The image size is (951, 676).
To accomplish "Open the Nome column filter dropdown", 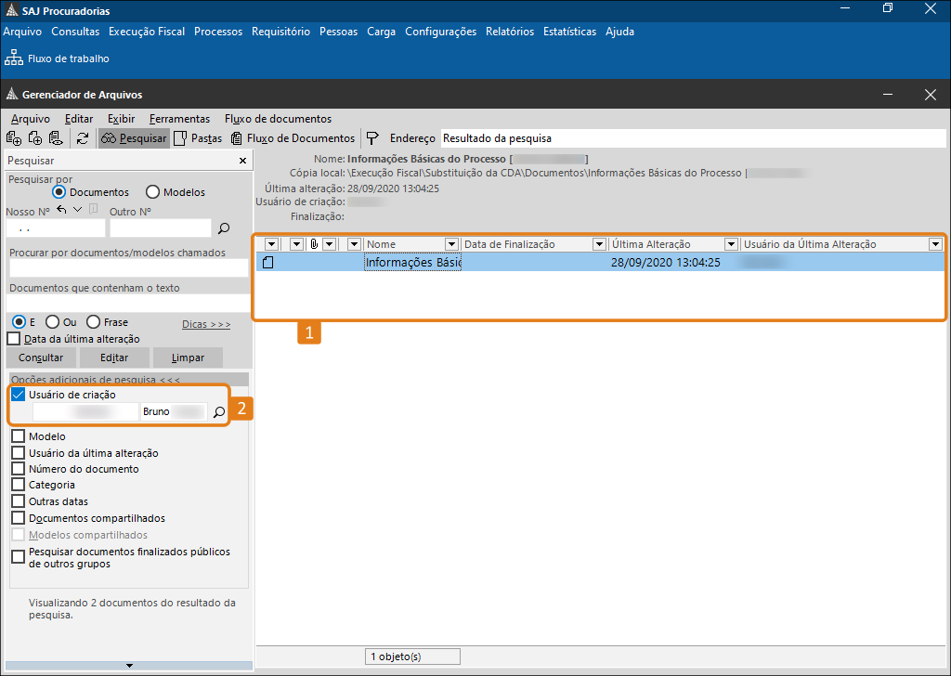I will [x=451, y=244].
